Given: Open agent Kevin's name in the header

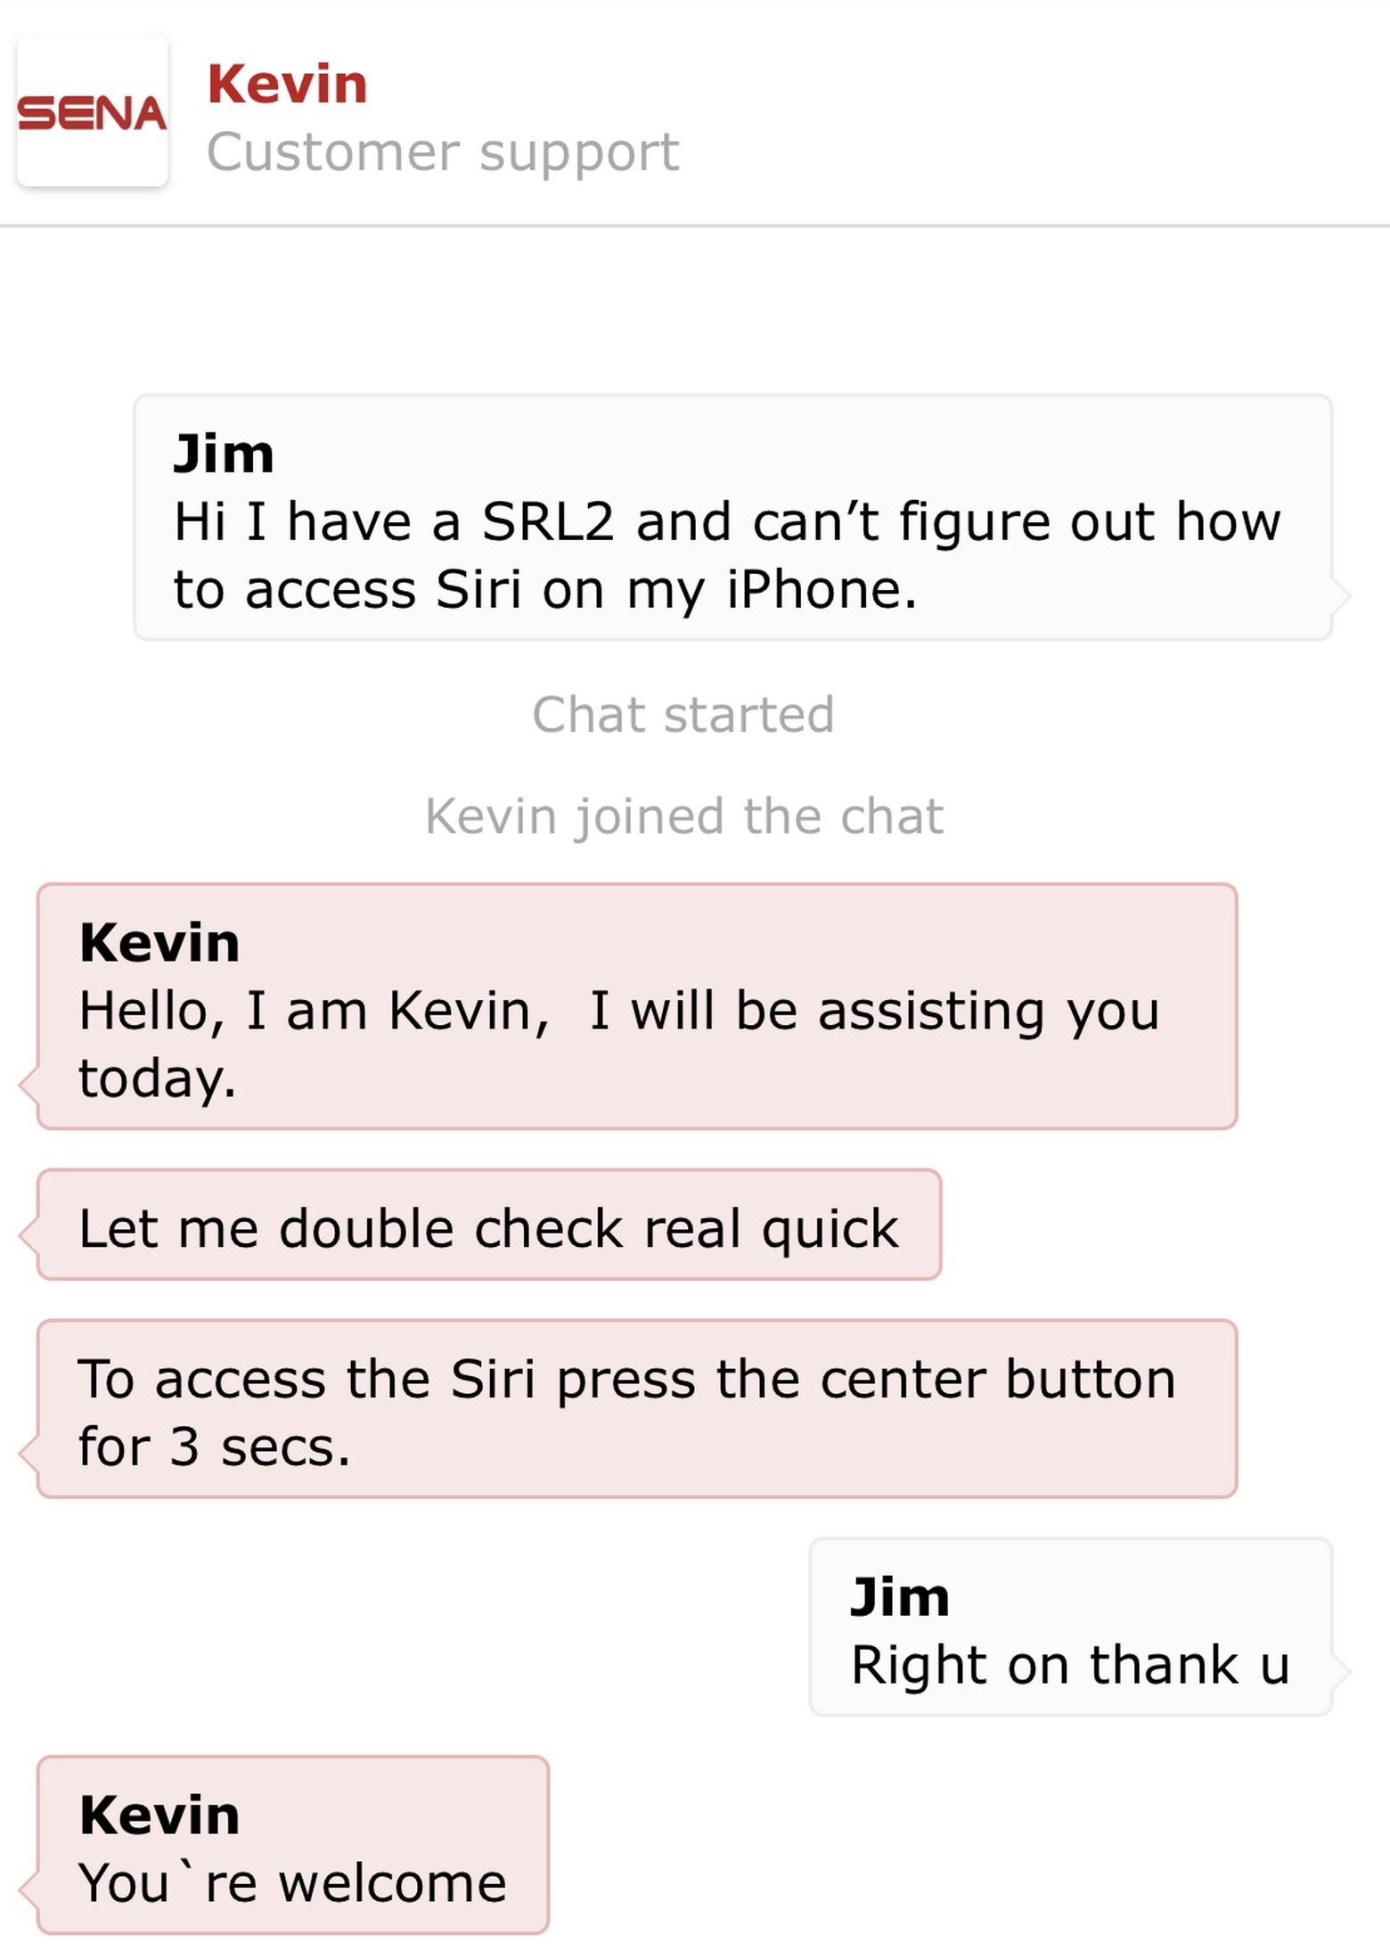Looking at the screenshot, I should 287,85.
